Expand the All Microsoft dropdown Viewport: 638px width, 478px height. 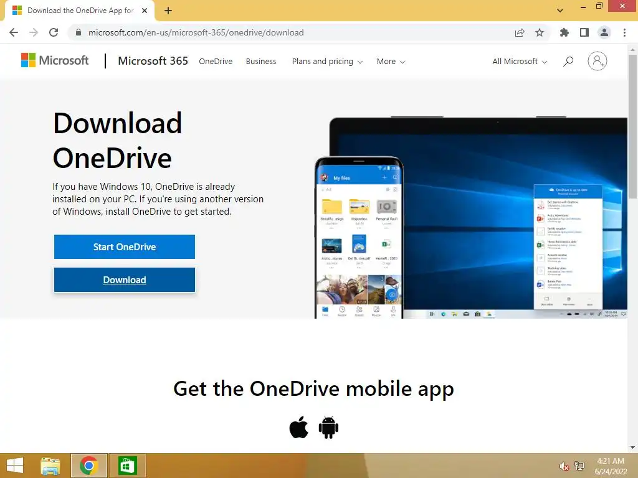click(x=520, y=62)
